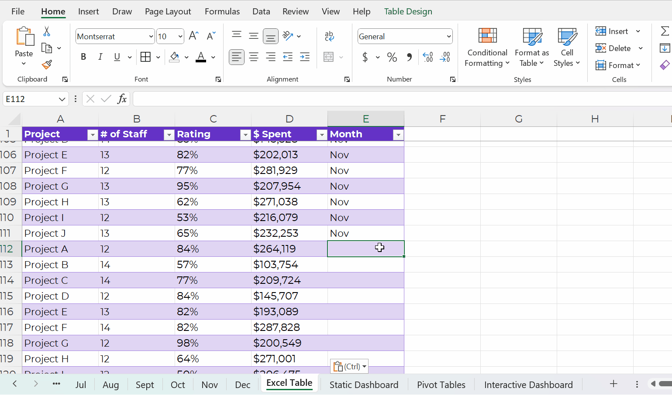
Task: Click inside the formula bar
Action: (x=402, y=99)
